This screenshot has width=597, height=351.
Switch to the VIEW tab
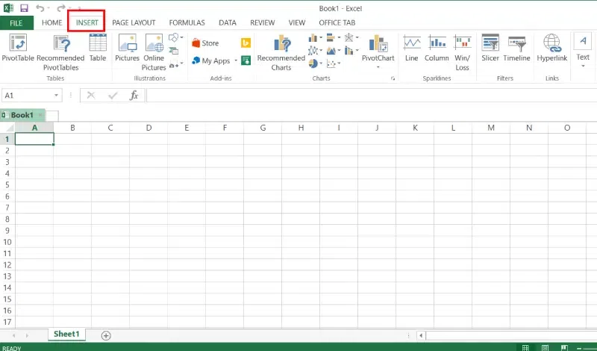(x=296, y=23)
